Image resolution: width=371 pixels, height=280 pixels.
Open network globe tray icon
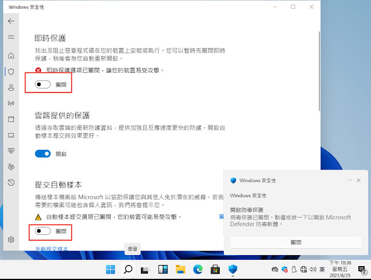303,270
